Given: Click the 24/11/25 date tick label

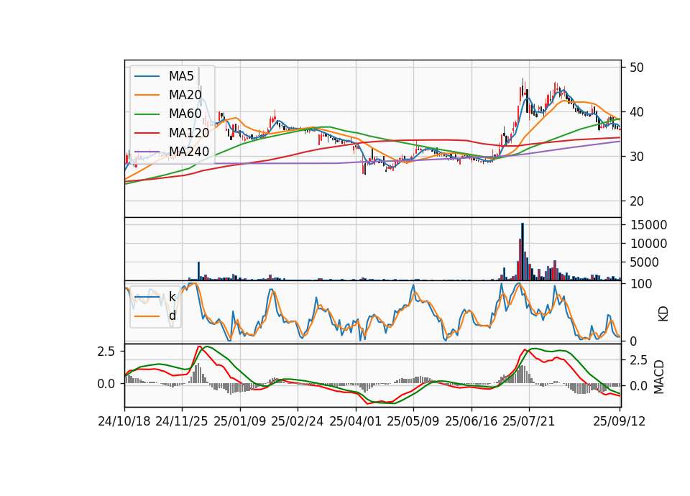Looking at the screenshot, I should 182,421.
